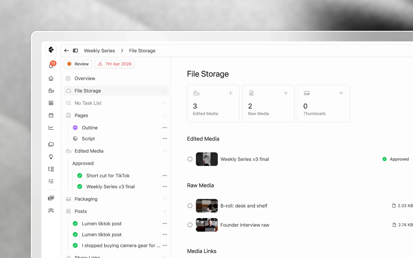Screen dimensions: 413x258
Task: Open the lightbulb ideas icon in the sidebar
Action: [51, 157]
